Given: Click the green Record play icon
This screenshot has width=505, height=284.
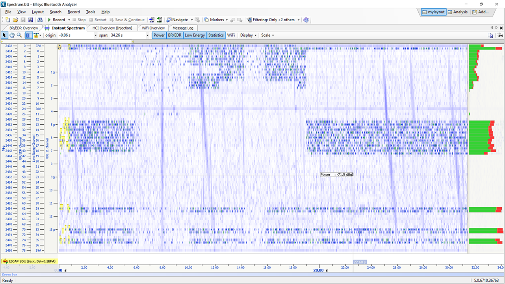Looking at the screenshot, I should click(x=49, y=20).
